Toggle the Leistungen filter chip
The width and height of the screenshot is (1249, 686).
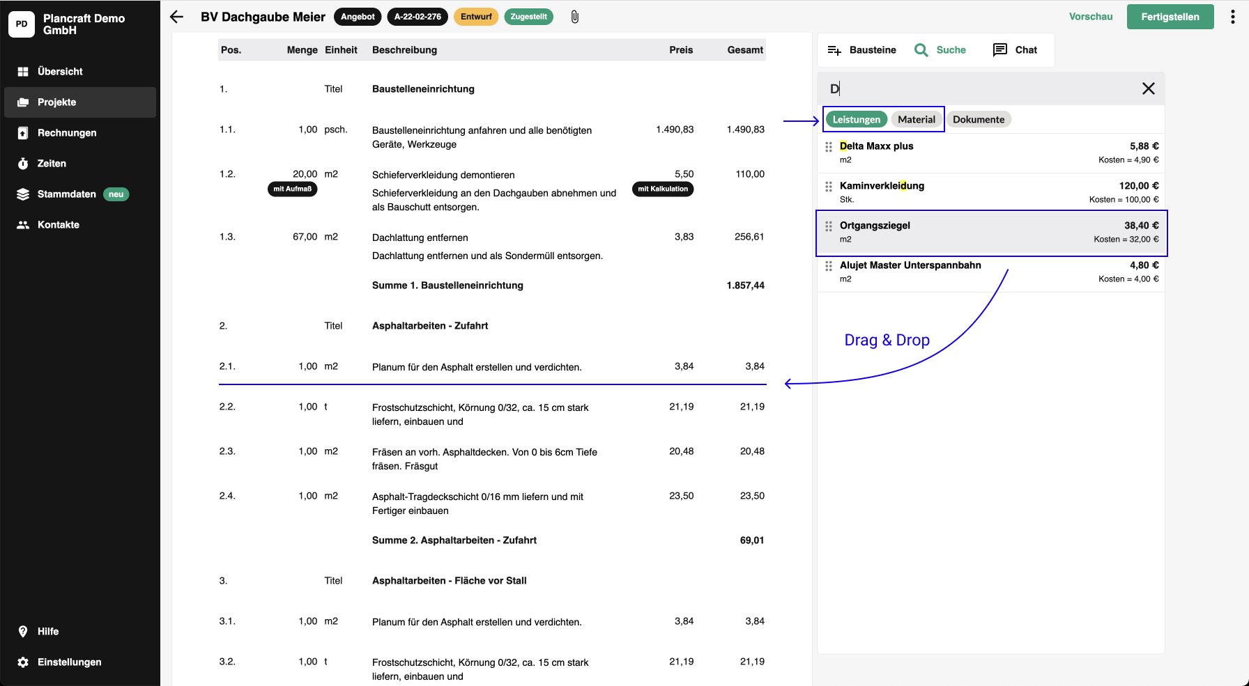[856, 120]
